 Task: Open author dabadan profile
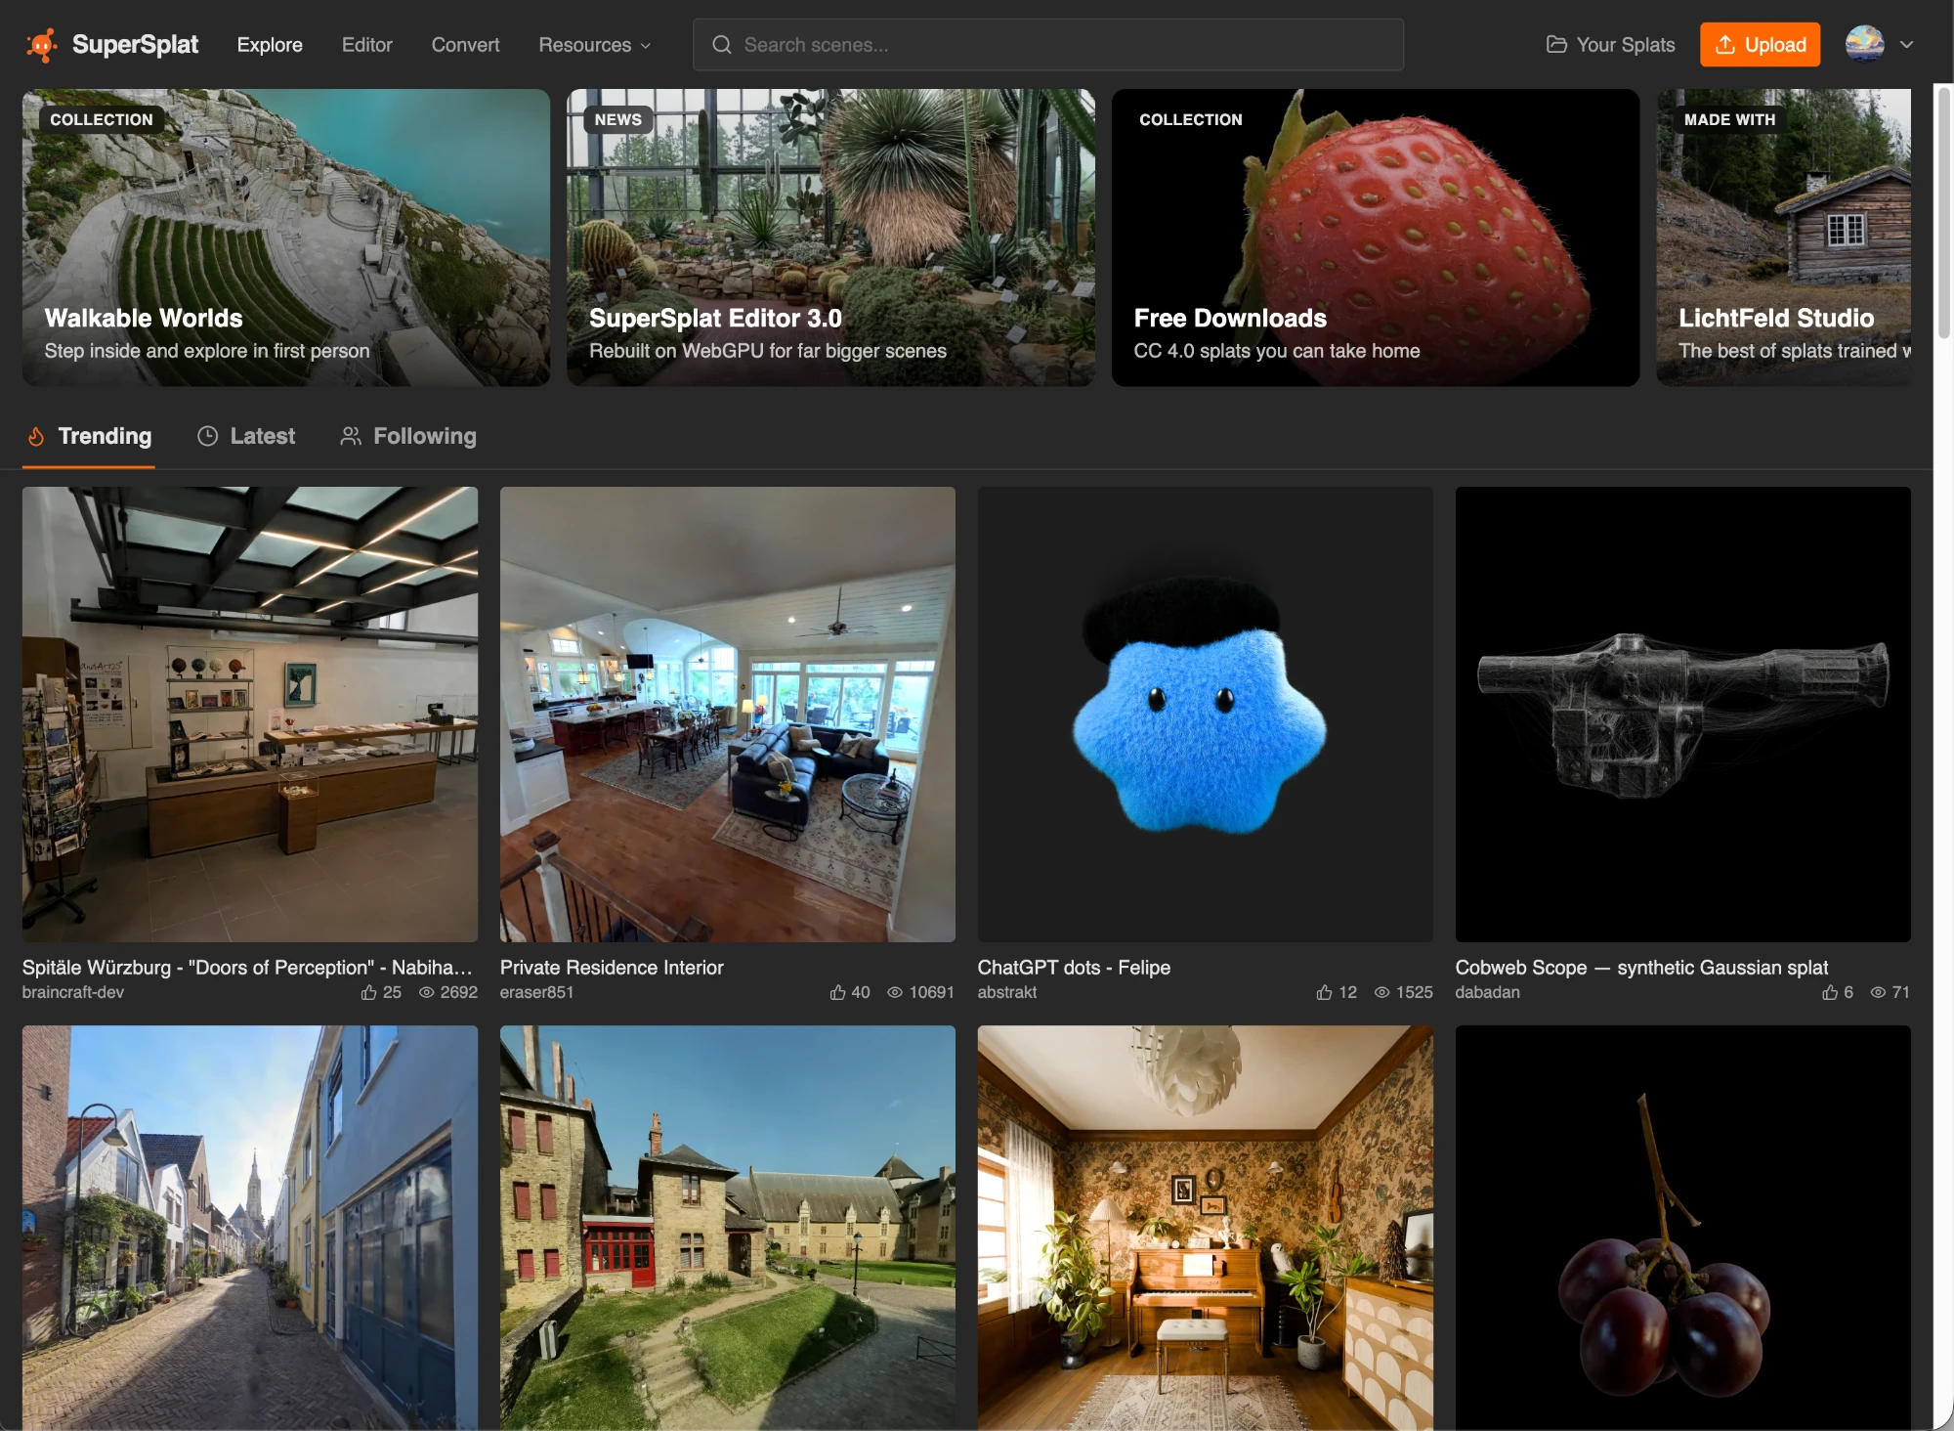pos(1487,993)
